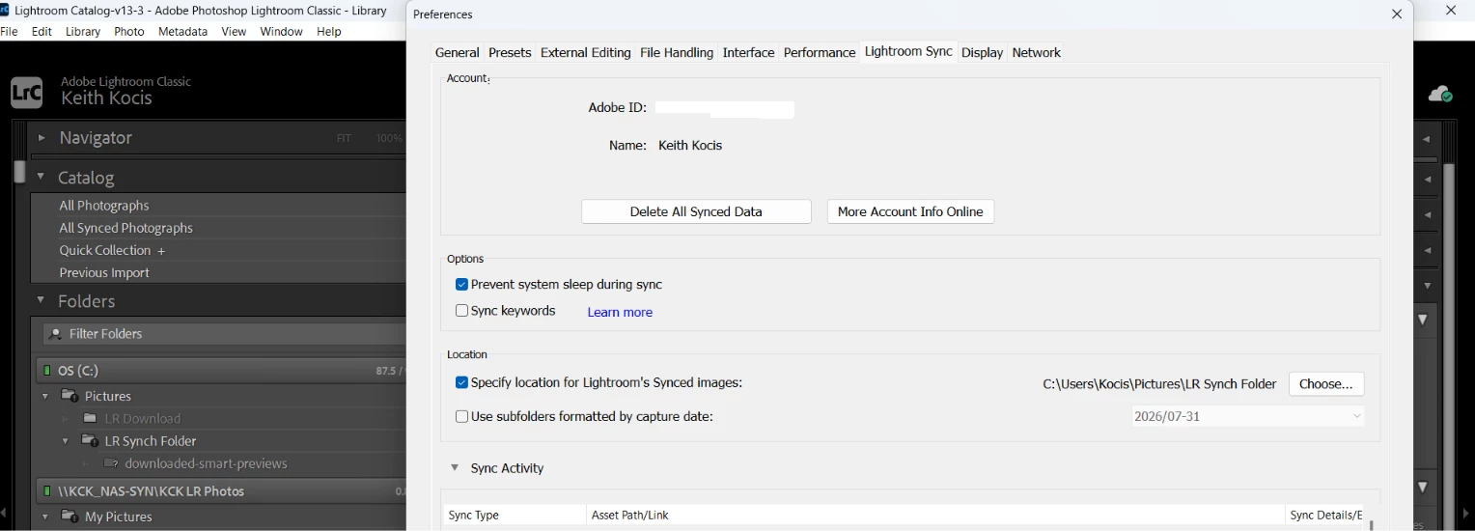Click the My Pictures folder icon
This screenshot has width=1475, height=531.
point(70,517)
